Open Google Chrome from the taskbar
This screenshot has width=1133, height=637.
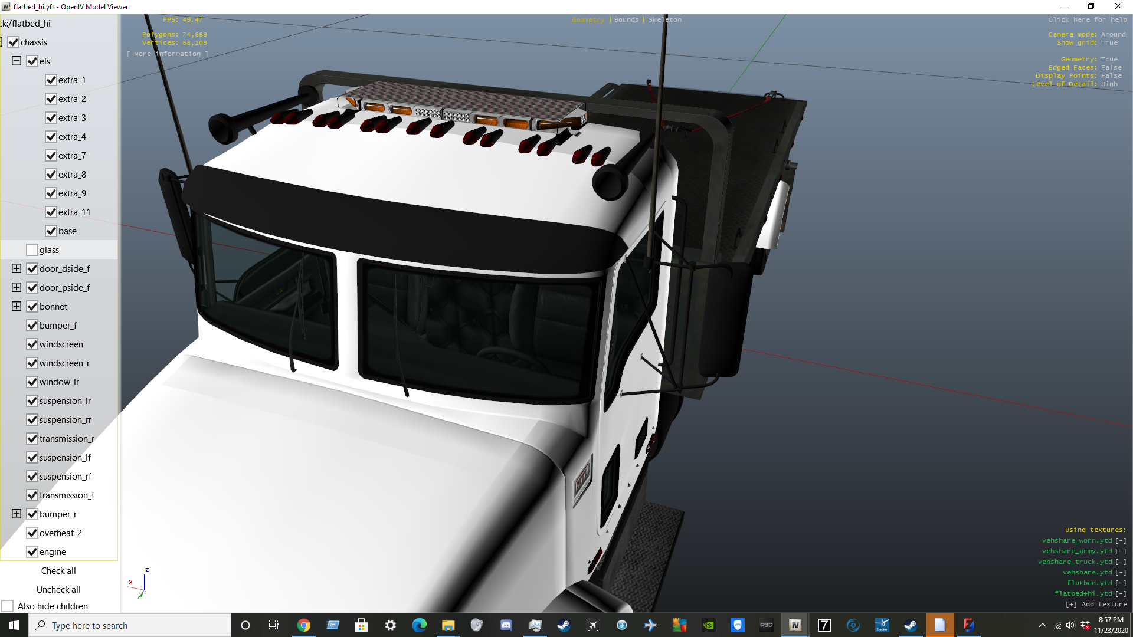coord(303,625)
